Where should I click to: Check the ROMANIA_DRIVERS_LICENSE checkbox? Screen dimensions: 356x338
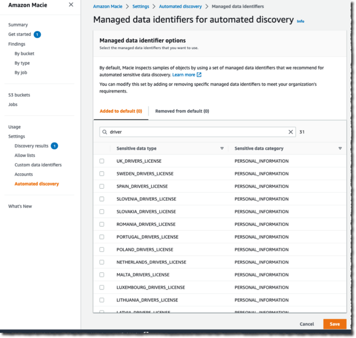pyautogui.click(x=102, y=224)
